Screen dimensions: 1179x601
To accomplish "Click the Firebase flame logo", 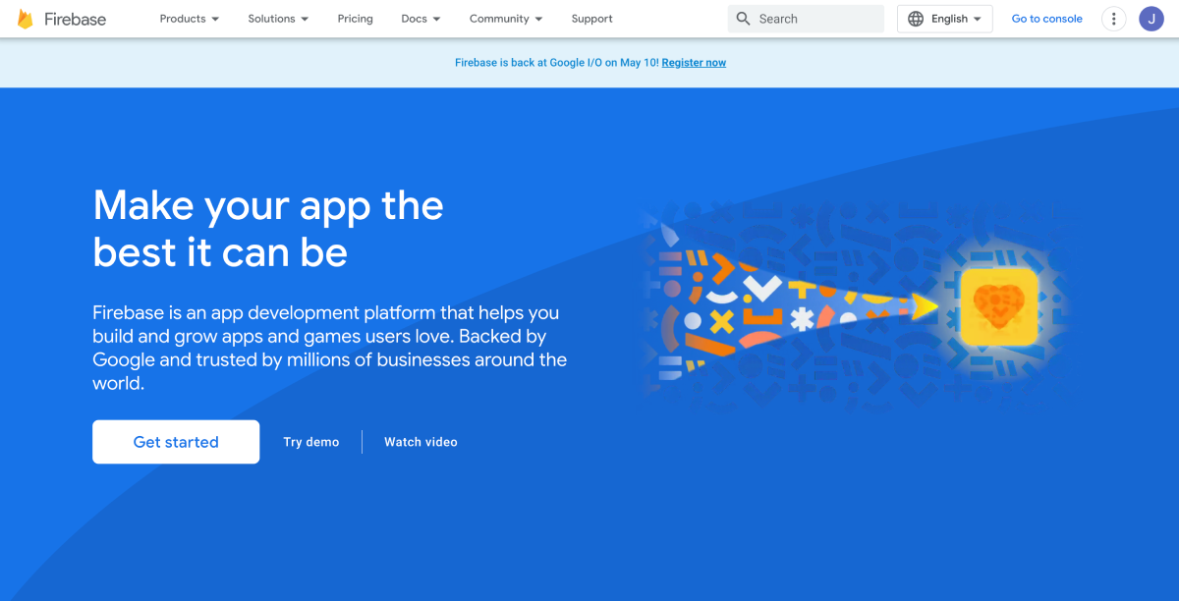I will pos(25,18).
